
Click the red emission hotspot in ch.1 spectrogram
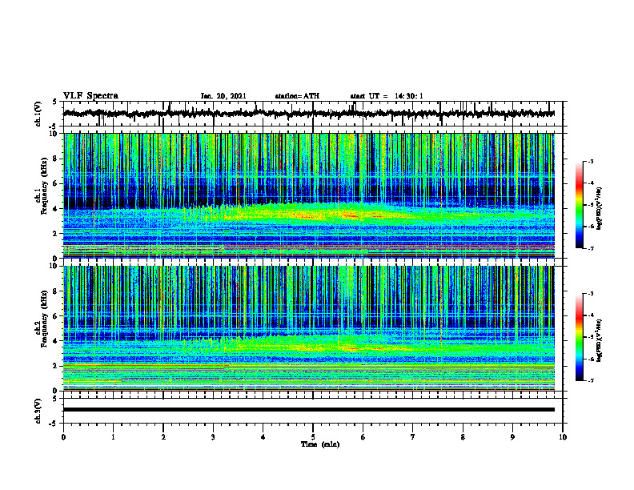pyautogui.click(x=351, y=216)
